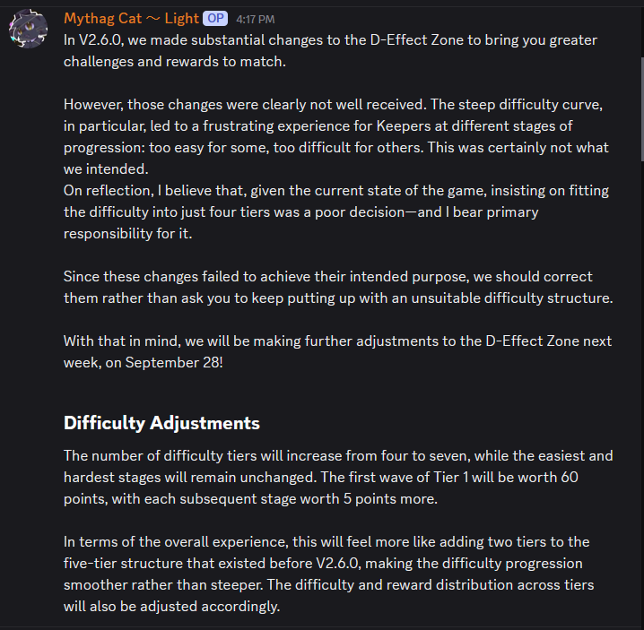The width and height of the screenshot is (644, 630).
Task: Click the OP badge next to username
Action: [215, 19]
